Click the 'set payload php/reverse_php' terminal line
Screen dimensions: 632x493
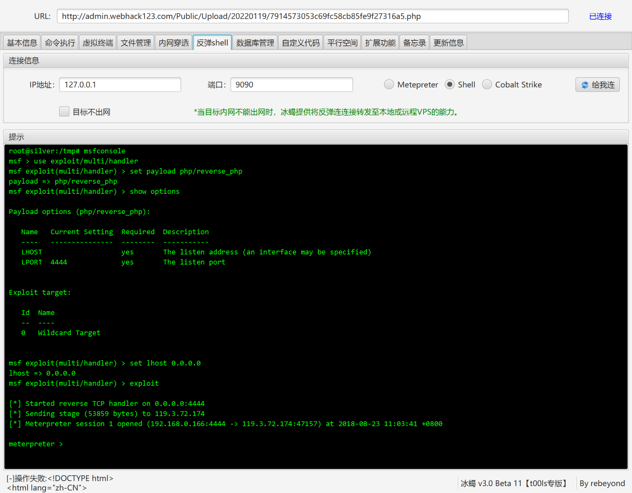(x=126, y=171)
